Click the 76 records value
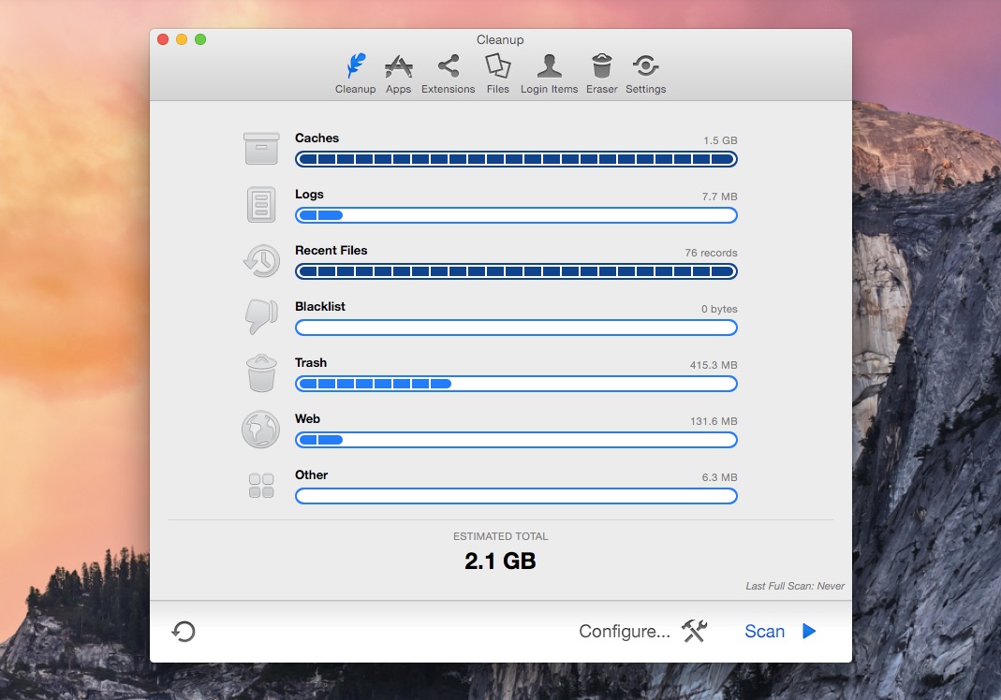This screenshot has width=1001, height=700. click(711, 253)
